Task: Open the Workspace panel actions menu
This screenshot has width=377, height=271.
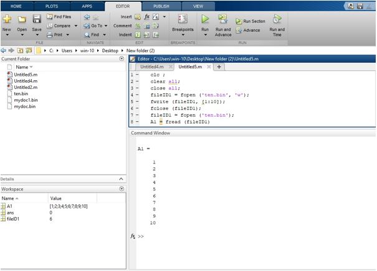Action: click(121, 188)
